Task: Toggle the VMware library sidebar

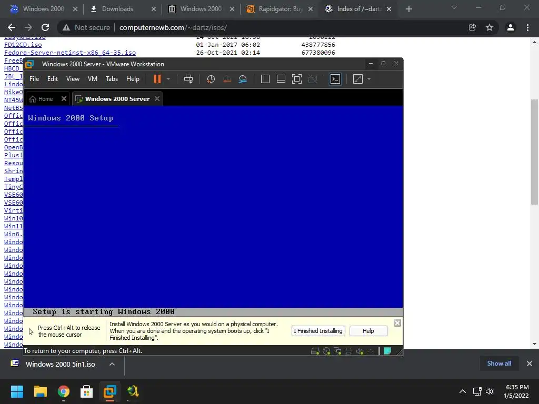Action: coord(265,79)
